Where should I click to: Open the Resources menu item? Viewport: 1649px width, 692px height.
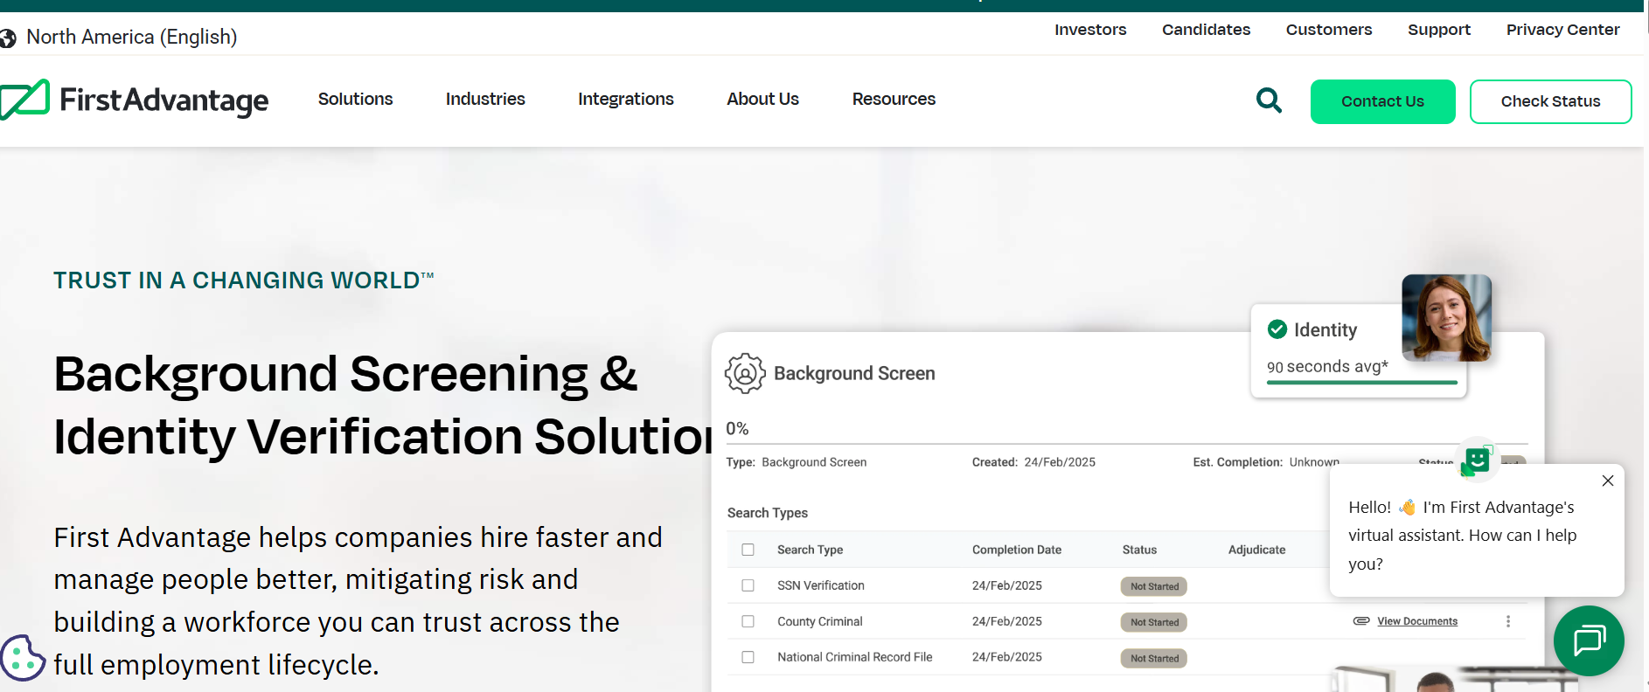[x=894, y=100]
